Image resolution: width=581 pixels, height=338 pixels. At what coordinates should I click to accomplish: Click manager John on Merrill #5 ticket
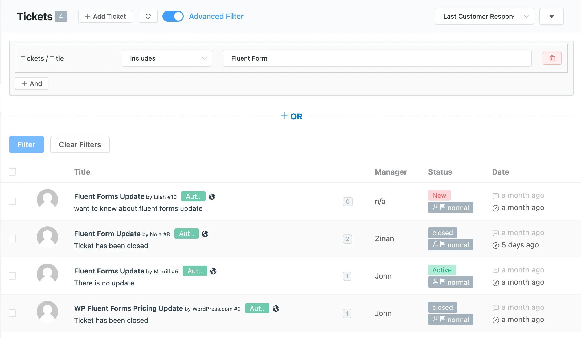pos(383,276)
